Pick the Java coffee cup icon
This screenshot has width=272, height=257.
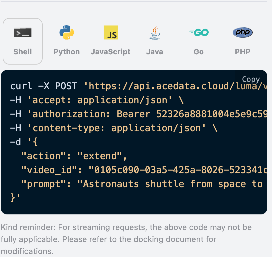[155, 32]
